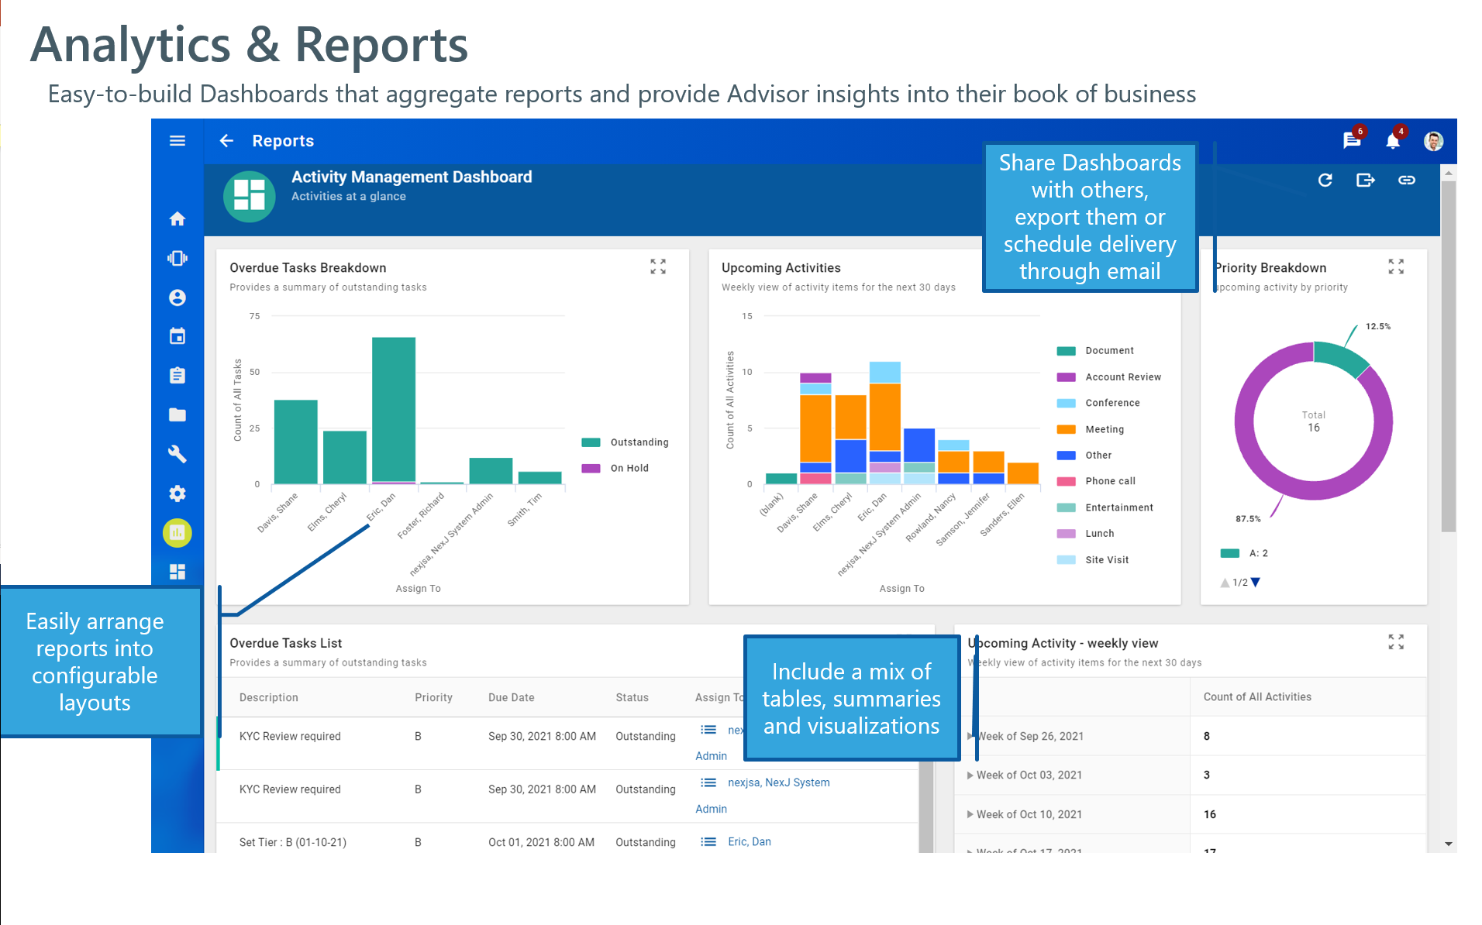Maximize the Priority Breakdown panel
The height and width of the screenshot is (925, 1482).
click(1396, 266)
